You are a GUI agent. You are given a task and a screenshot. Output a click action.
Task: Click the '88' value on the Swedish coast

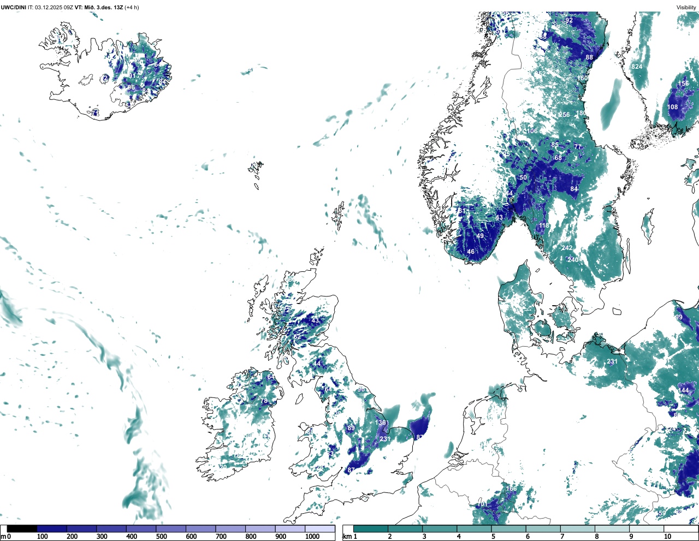point(589,57)
